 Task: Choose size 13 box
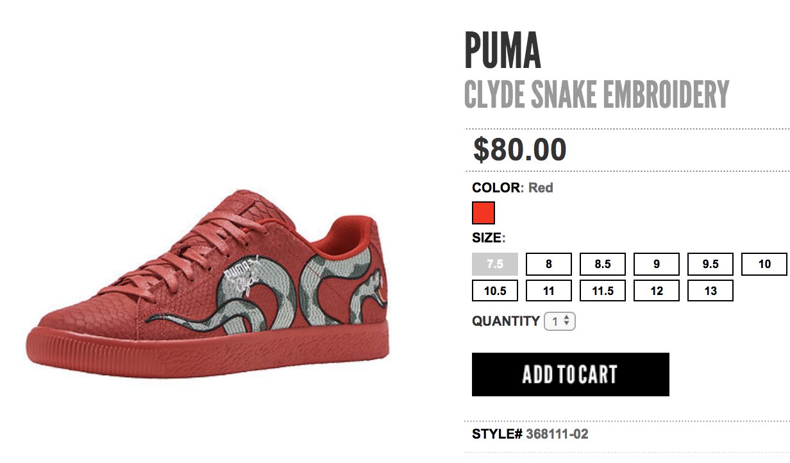710,290
